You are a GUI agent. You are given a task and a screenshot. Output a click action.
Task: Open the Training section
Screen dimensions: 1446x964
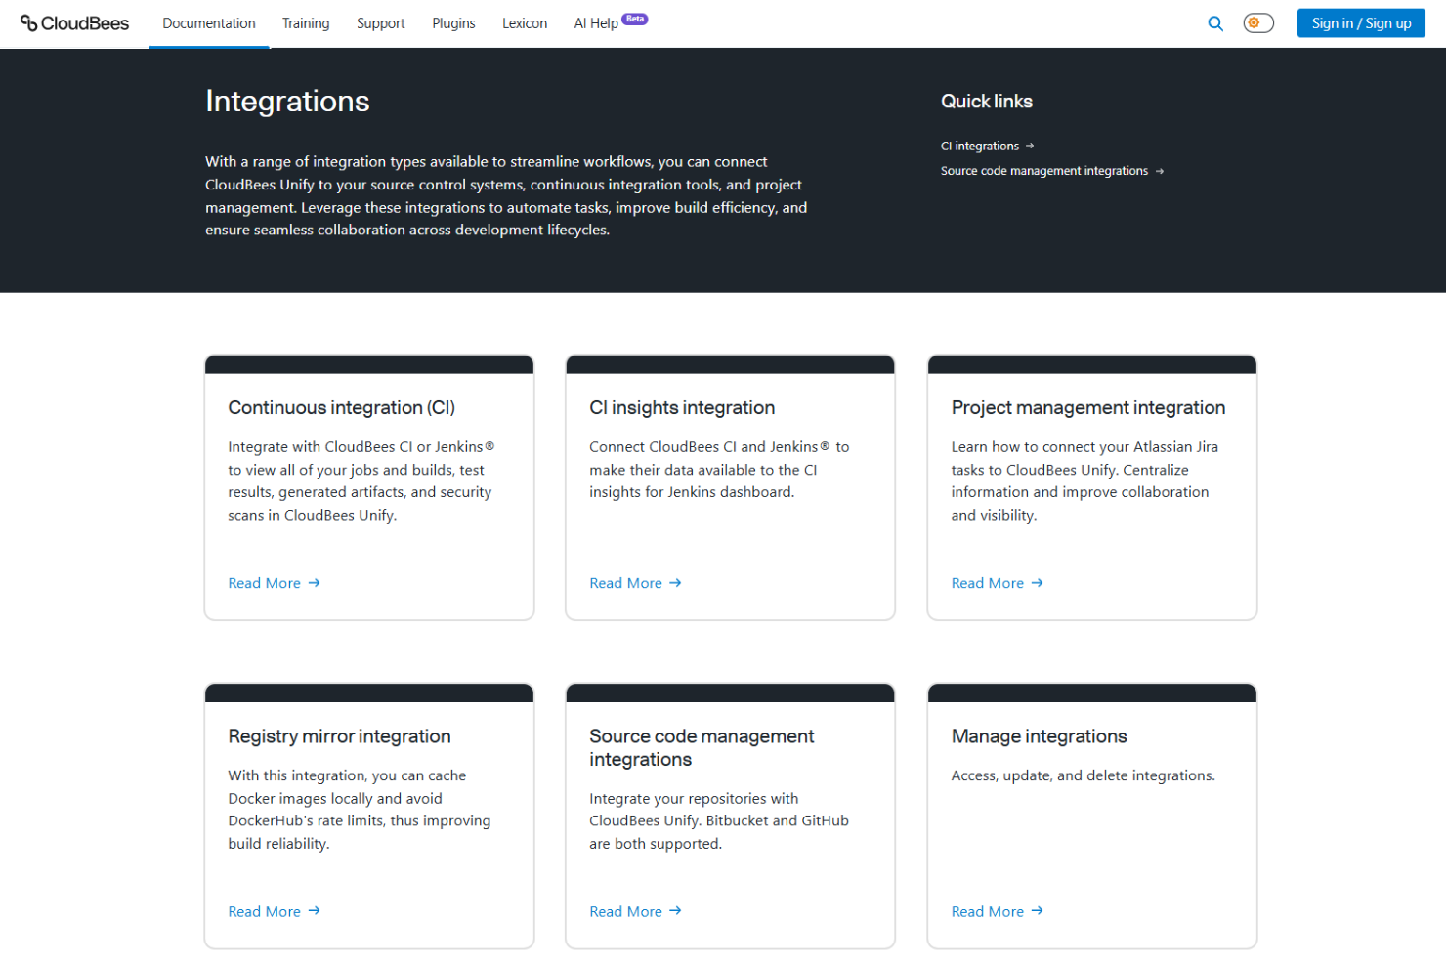[305, 22]
